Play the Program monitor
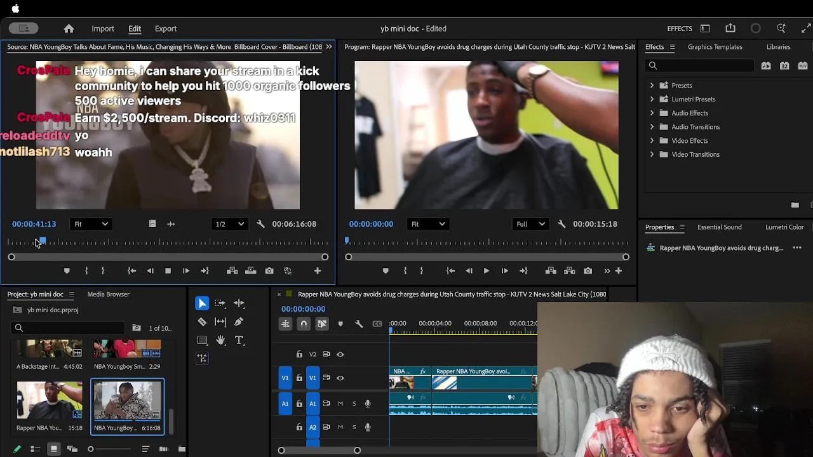This screenshot has height=457, width=813. (x=487, y=271)
